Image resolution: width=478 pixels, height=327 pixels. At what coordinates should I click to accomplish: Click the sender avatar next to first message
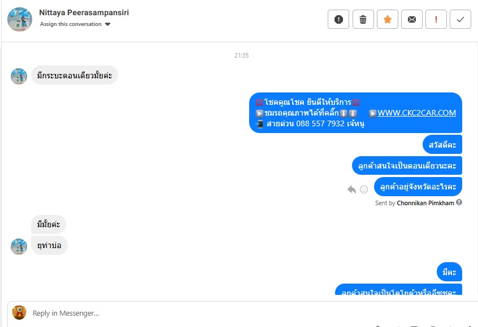click(x=19, y=76)
